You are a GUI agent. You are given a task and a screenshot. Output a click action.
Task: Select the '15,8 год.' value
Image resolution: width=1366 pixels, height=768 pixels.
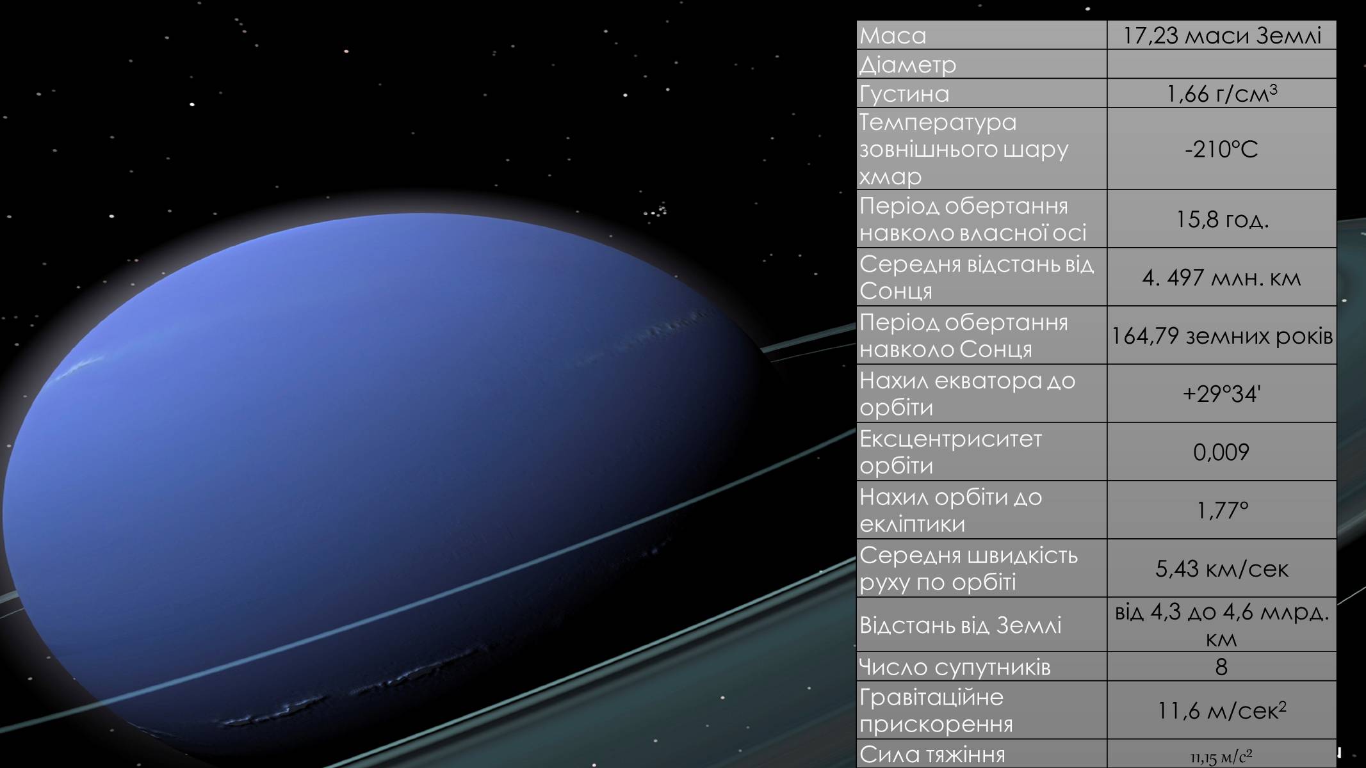1221,220
